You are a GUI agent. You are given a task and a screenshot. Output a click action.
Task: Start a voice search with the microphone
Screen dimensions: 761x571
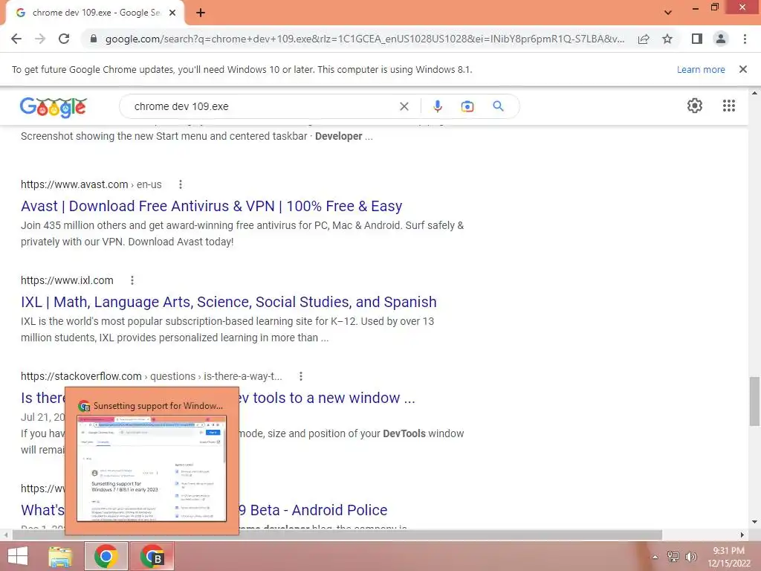[437, 106]
